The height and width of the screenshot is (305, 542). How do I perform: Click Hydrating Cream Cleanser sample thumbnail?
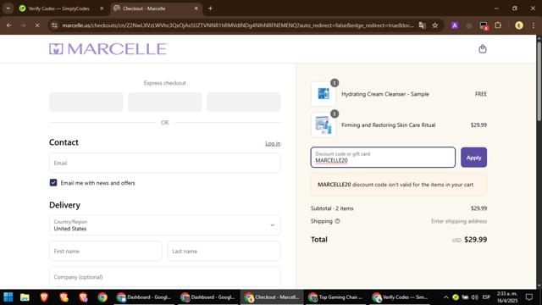coord(324,94)
